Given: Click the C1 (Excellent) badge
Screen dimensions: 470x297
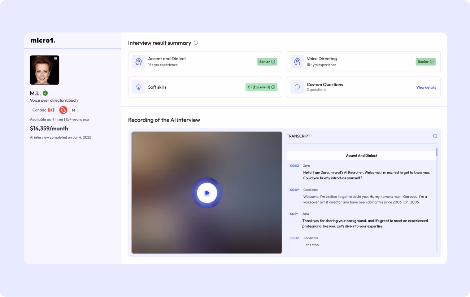Looking at the screenshot, I should tap(261, 87).
